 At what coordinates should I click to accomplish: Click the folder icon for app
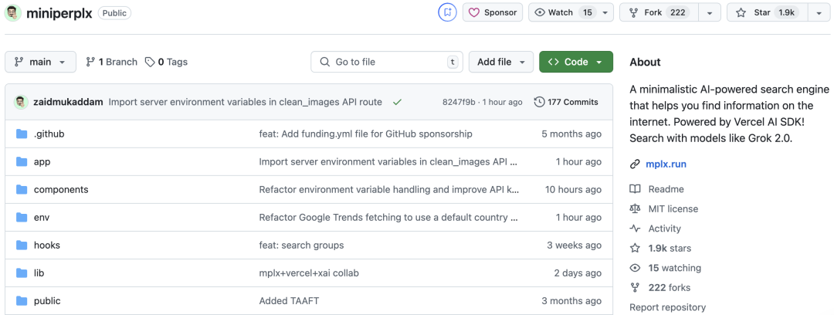click(x=22, y=162)
